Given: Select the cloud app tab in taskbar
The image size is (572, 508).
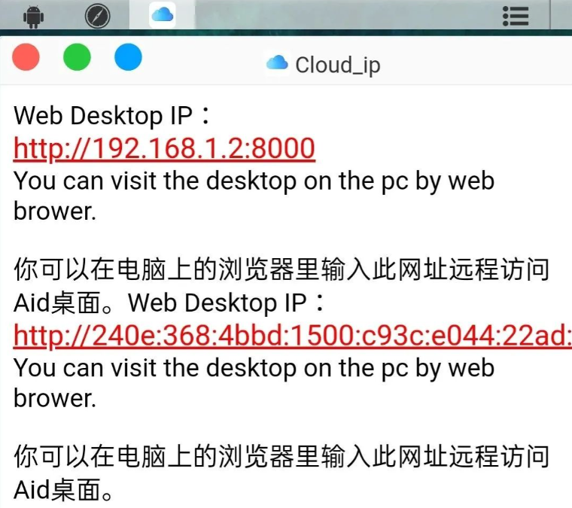Looking at the screenshot, I should pyautogui.click(x=163, y=14).
